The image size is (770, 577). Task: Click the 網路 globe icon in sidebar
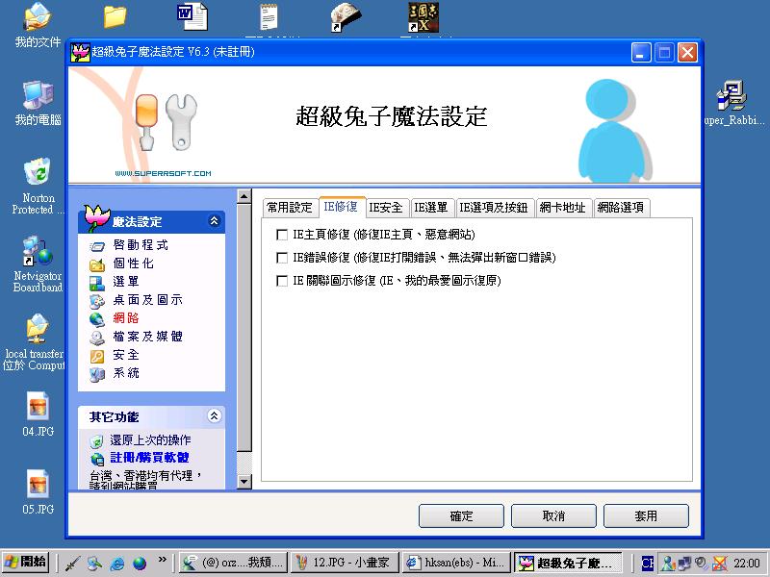point(97,319)
